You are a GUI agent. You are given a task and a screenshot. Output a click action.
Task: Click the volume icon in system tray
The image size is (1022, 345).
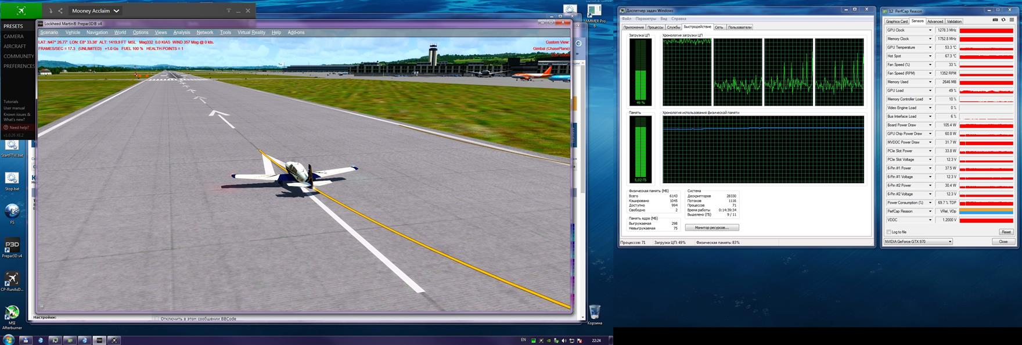(564, 340)
